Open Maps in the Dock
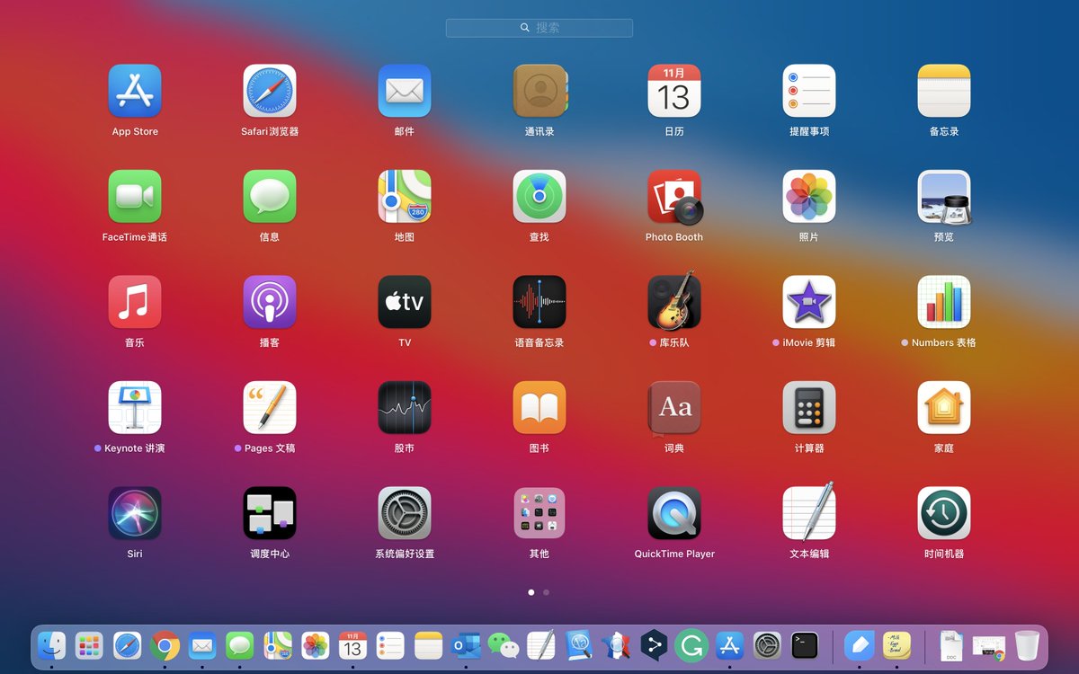This screenshot has width=1079, height=674. click(277, 645)
